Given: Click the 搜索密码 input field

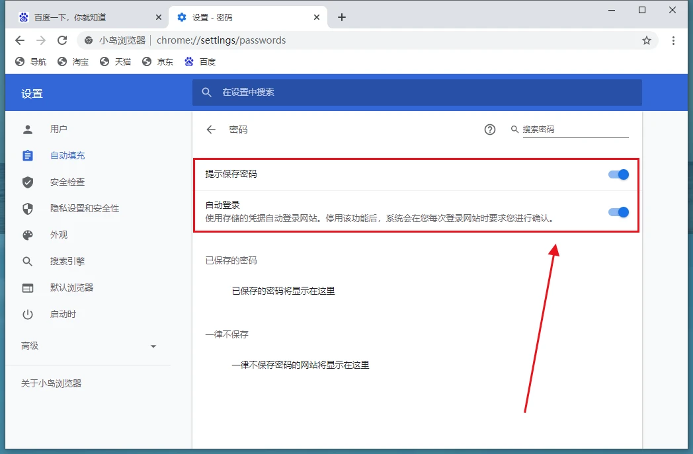Looking at the screenshot, I should (574, 130).
